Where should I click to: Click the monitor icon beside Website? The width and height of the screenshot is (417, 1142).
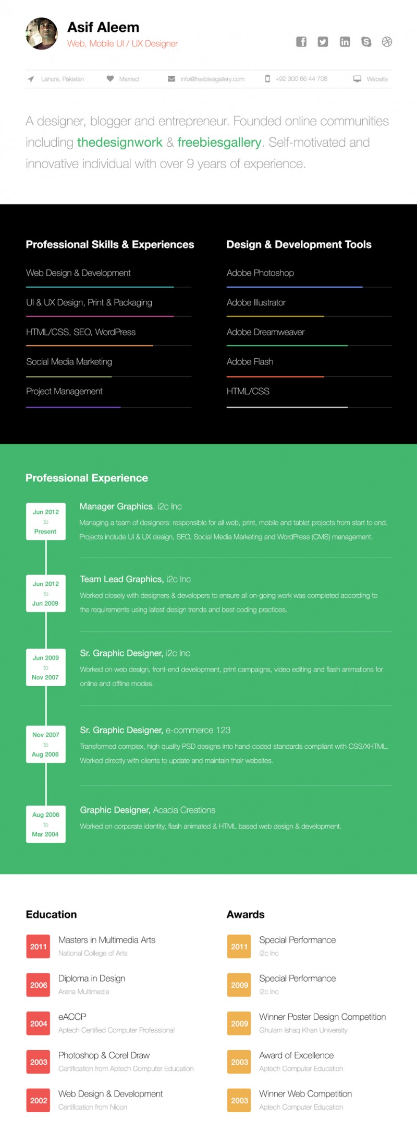point(357,79)
